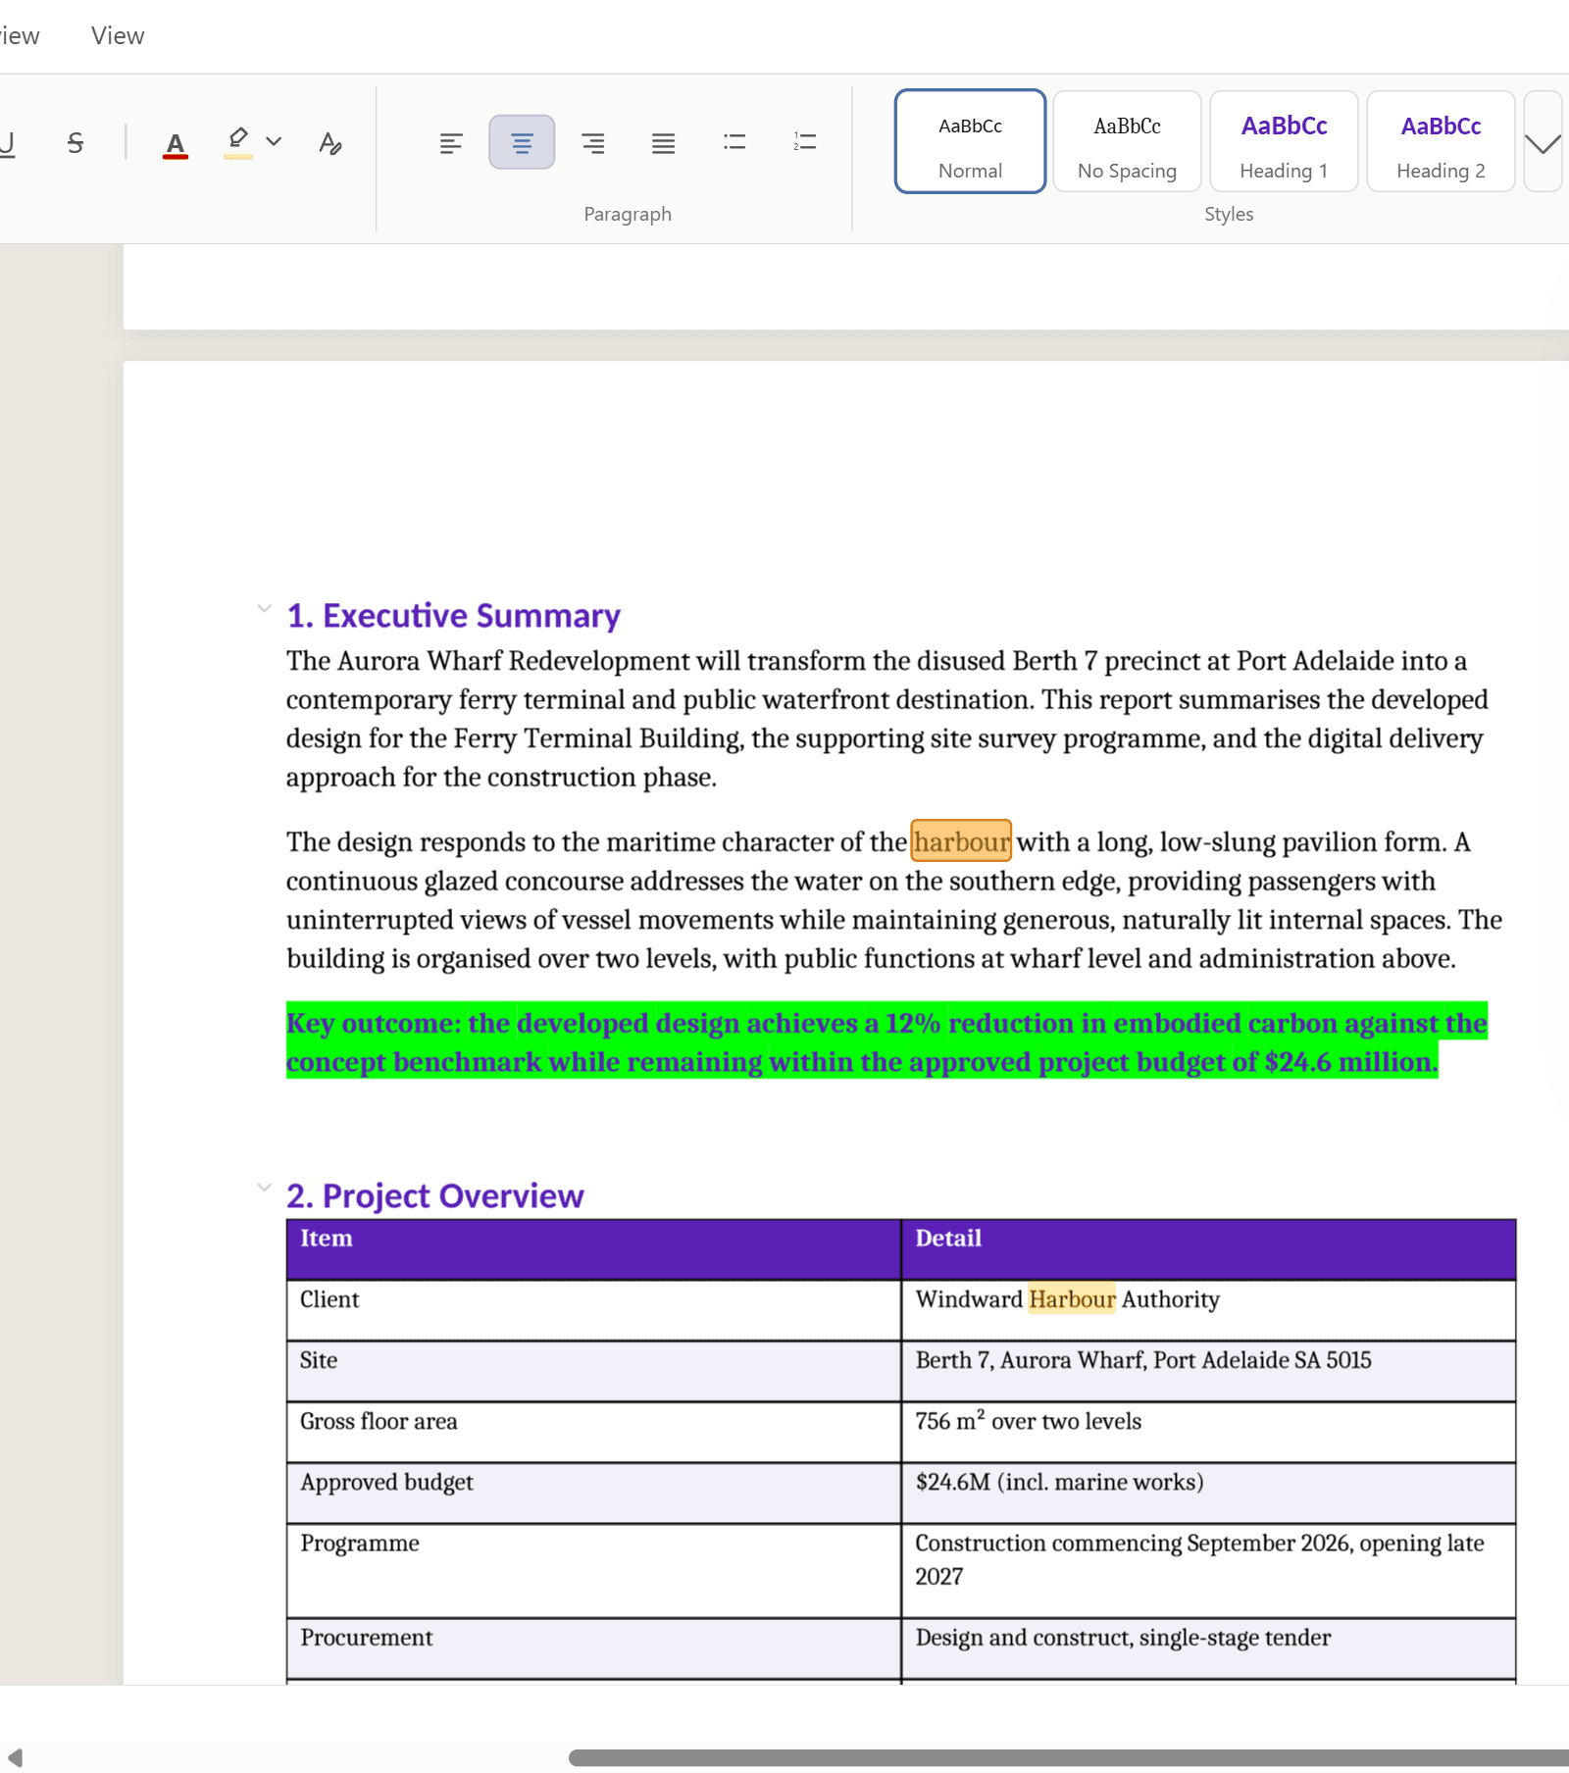The width and height of the screenshot is (1569, 1773).
Task: Click the Design and construct tender cell
Action: 1208,1647
